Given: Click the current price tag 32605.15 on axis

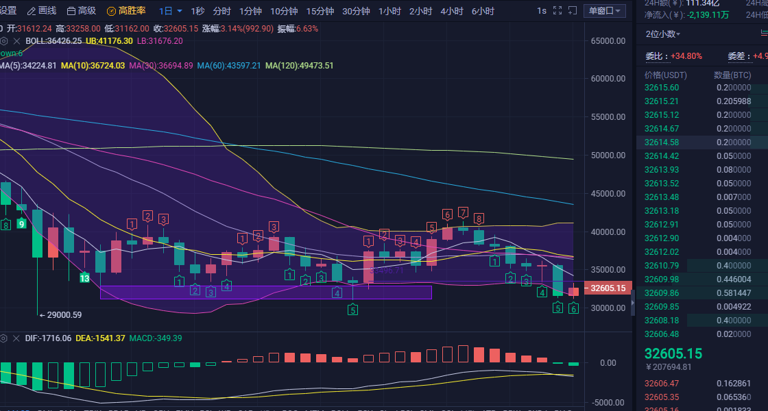Looking at the screenshot, I should click(x=608, y=288).
